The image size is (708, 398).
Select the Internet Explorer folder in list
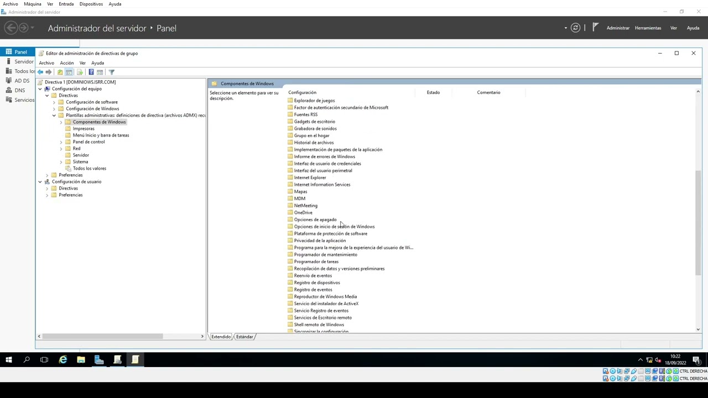click(310, 177)
